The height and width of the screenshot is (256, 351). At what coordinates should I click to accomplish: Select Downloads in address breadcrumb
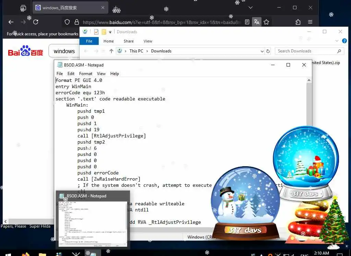[x=161, y=51]
